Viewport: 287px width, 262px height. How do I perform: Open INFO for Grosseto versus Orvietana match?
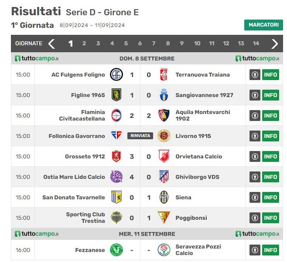click(270, 157)
